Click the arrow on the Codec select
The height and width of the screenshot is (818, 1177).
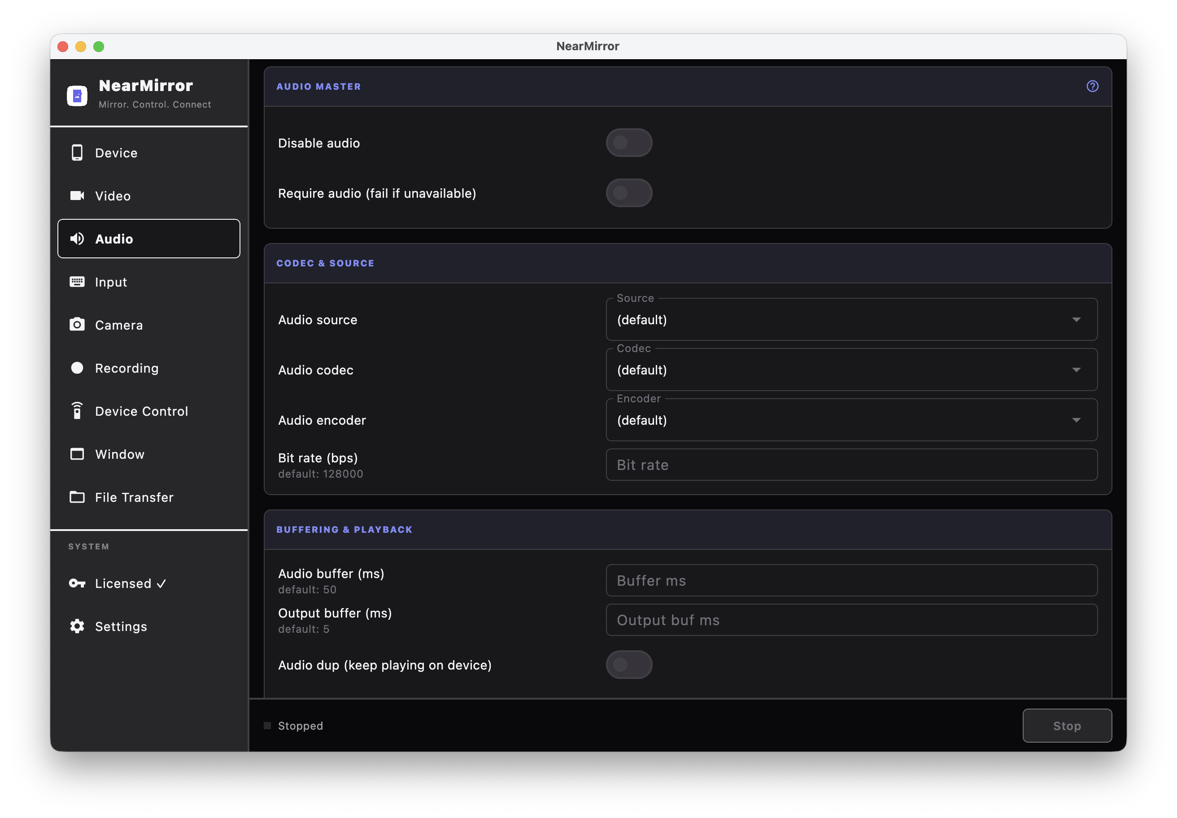1077,370
